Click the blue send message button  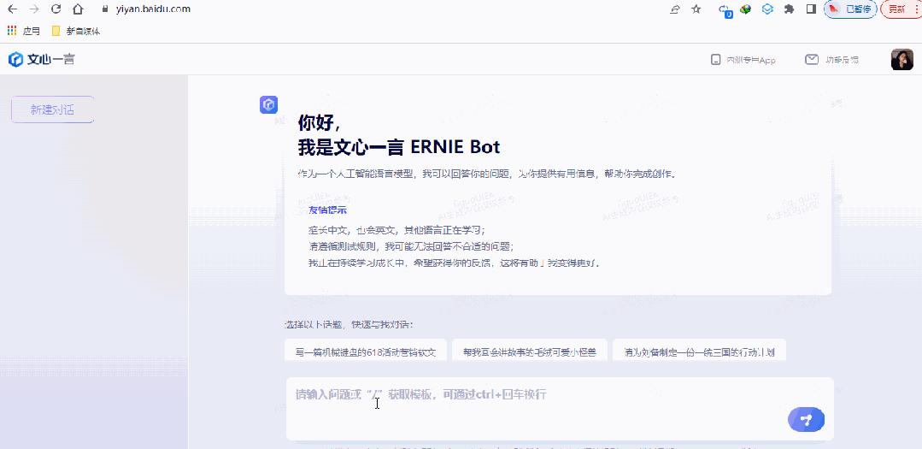click(806, 420)
